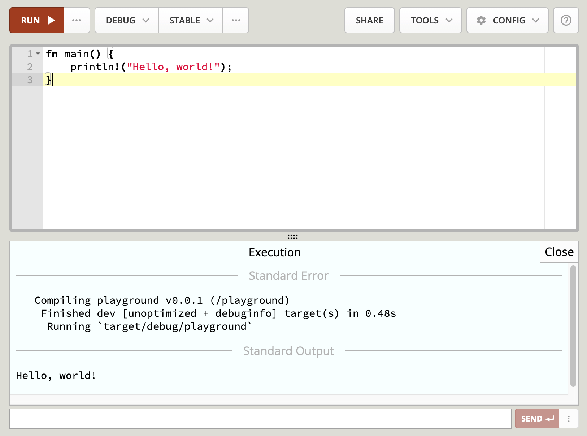
Task: Open the DEBUG mode dropdown
Action: (127, 20)
